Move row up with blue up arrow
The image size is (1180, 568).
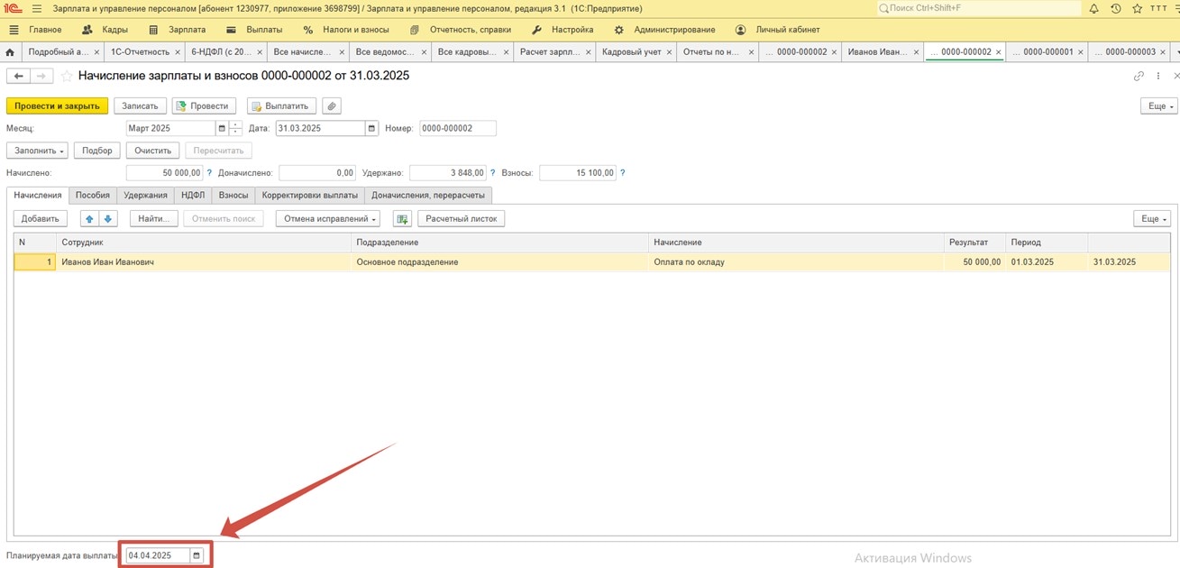[89, 219]
